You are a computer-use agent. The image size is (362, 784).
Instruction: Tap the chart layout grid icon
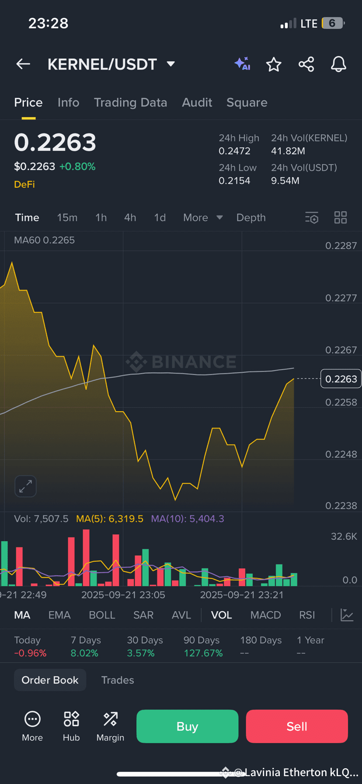340,217
